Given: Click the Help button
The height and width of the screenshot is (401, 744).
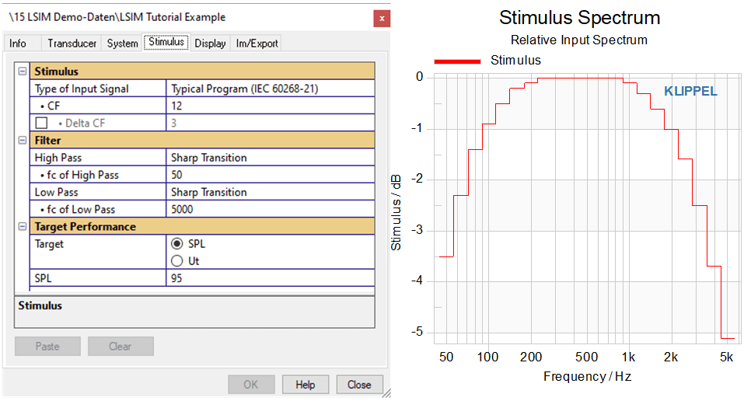Looking at the screenshot, I should pyautogui.click(x=305, y=385).
